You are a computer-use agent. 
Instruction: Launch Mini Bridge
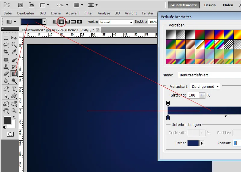click(x=32, y=5)
